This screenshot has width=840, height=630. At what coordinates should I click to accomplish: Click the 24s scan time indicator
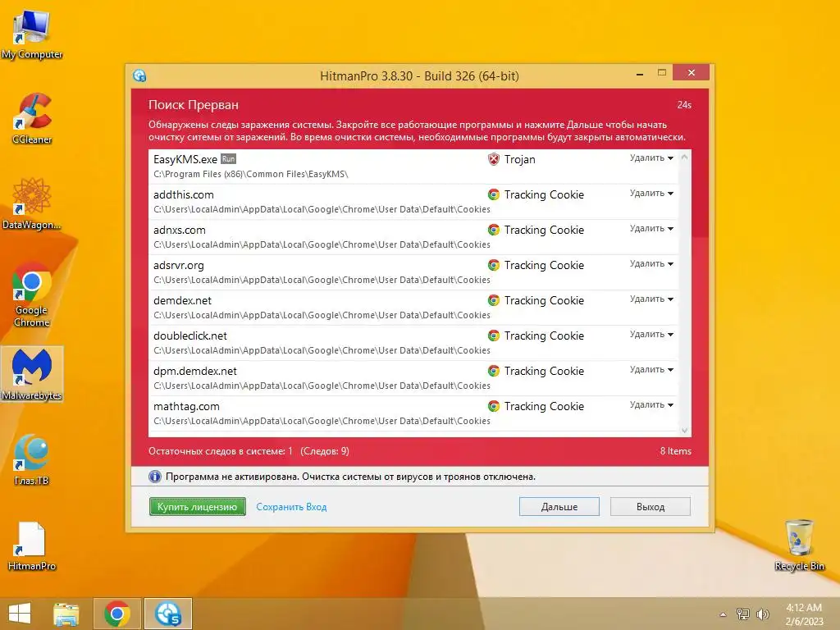point(684,105)
